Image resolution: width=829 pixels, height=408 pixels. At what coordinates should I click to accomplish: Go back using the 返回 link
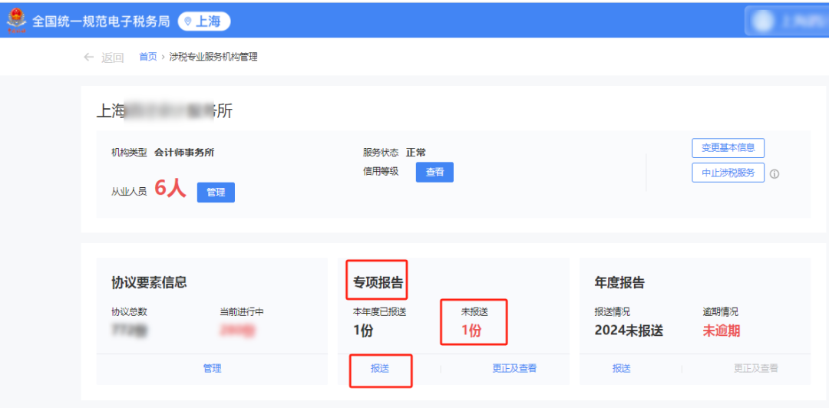pyautogui.click(x=112, y=58)
